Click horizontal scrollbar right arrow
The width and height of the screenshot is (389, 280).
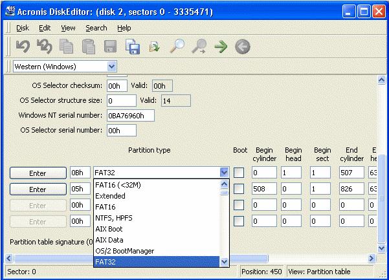pos(371,259)
